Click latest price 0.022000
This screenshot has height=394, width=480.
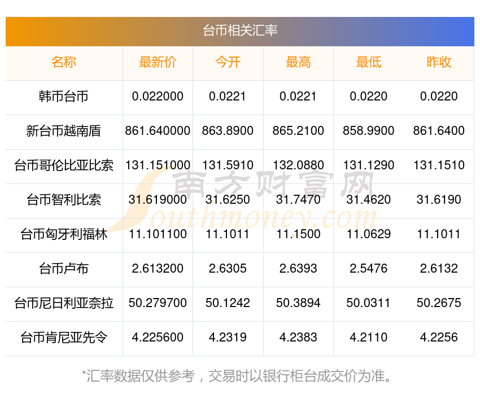pos(158,97)
